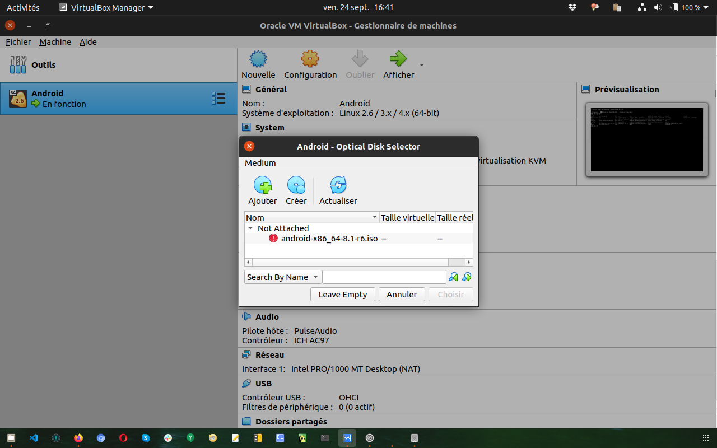Click the Nom : Android line in Général
Image resolution: width=717 pixels, height=448 pixels.
[x=306, y=104]
